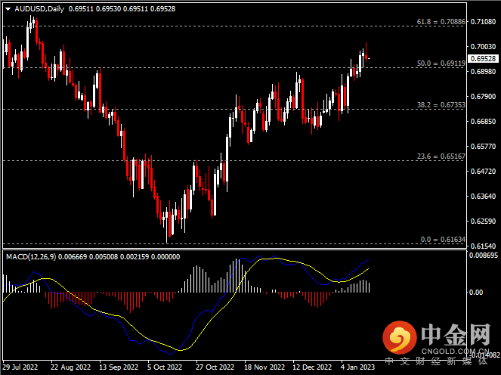
Task: Select the 50.0 Fibonacci level label
Action: [x=441, y=64]
